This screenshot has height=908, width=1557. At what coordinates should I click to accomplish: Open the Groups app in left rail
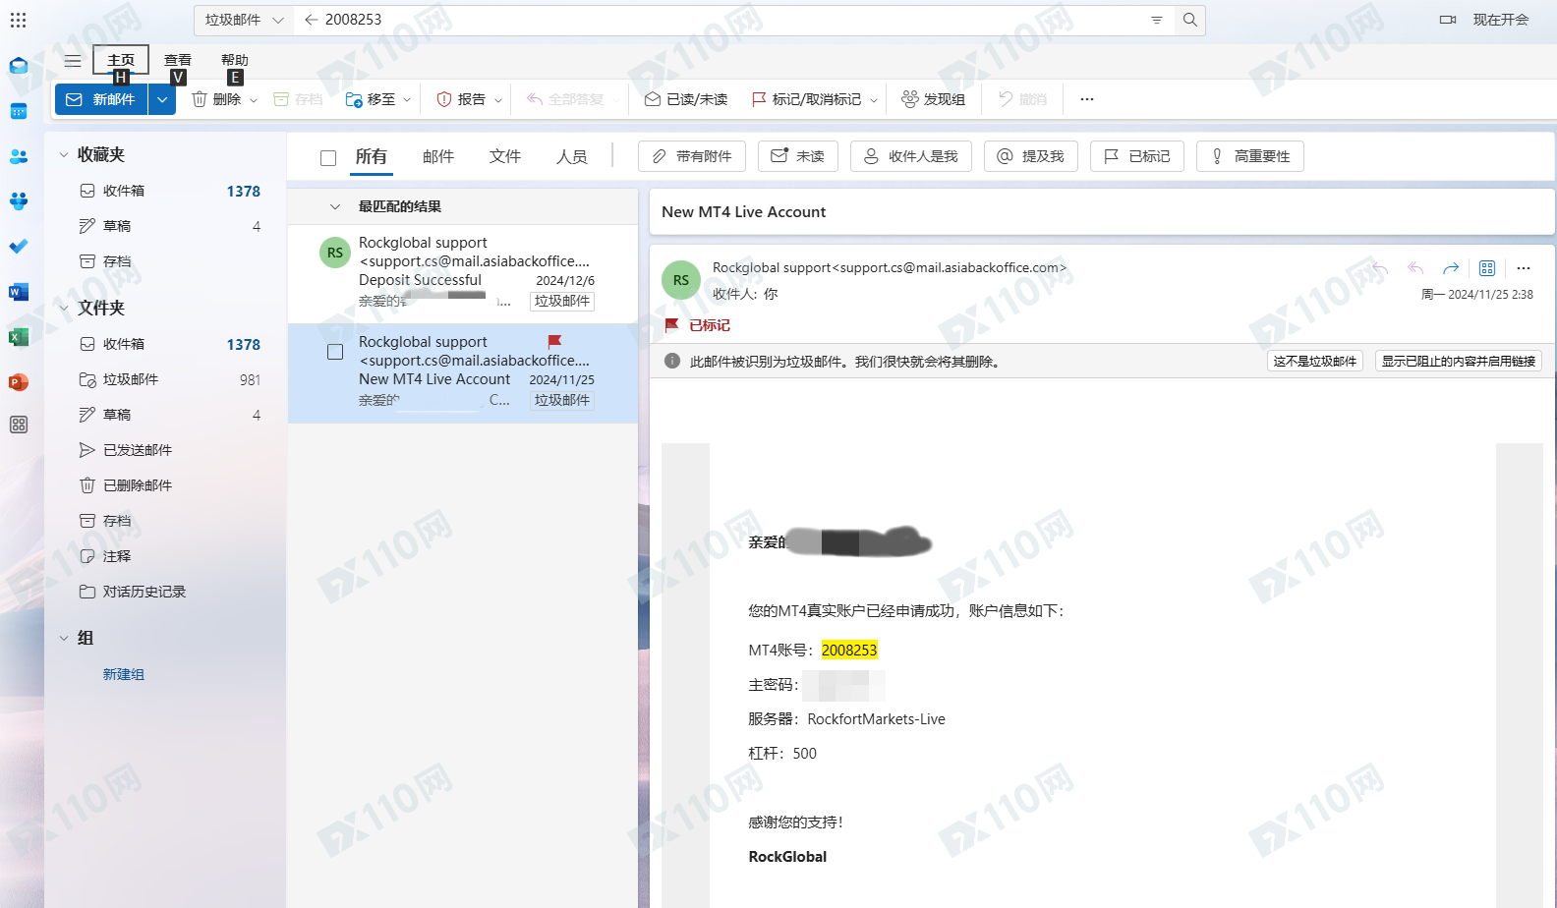coord(18,201)
